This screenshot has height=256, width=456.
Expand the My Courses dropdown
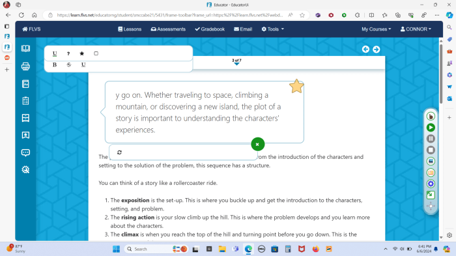pos(376,29)
